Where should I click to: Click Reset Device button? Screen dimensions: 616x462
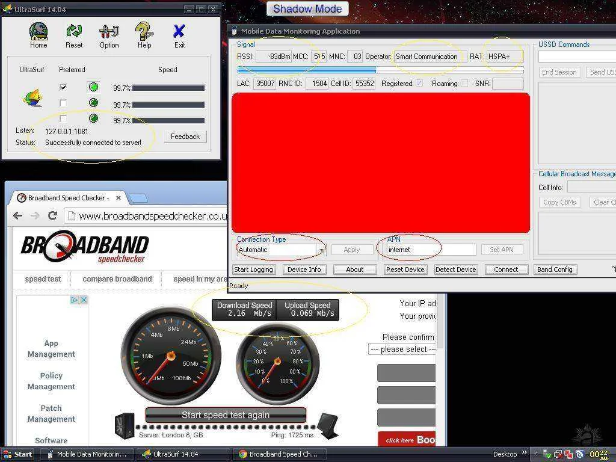tap(405, 269)
